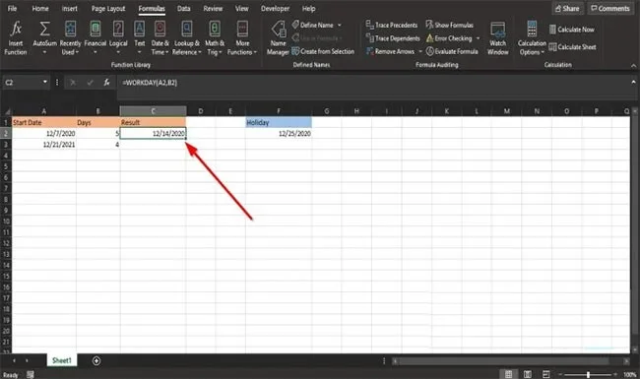
Task: Expand the Remove Arrows dropdown arrow
Action: 420,51
